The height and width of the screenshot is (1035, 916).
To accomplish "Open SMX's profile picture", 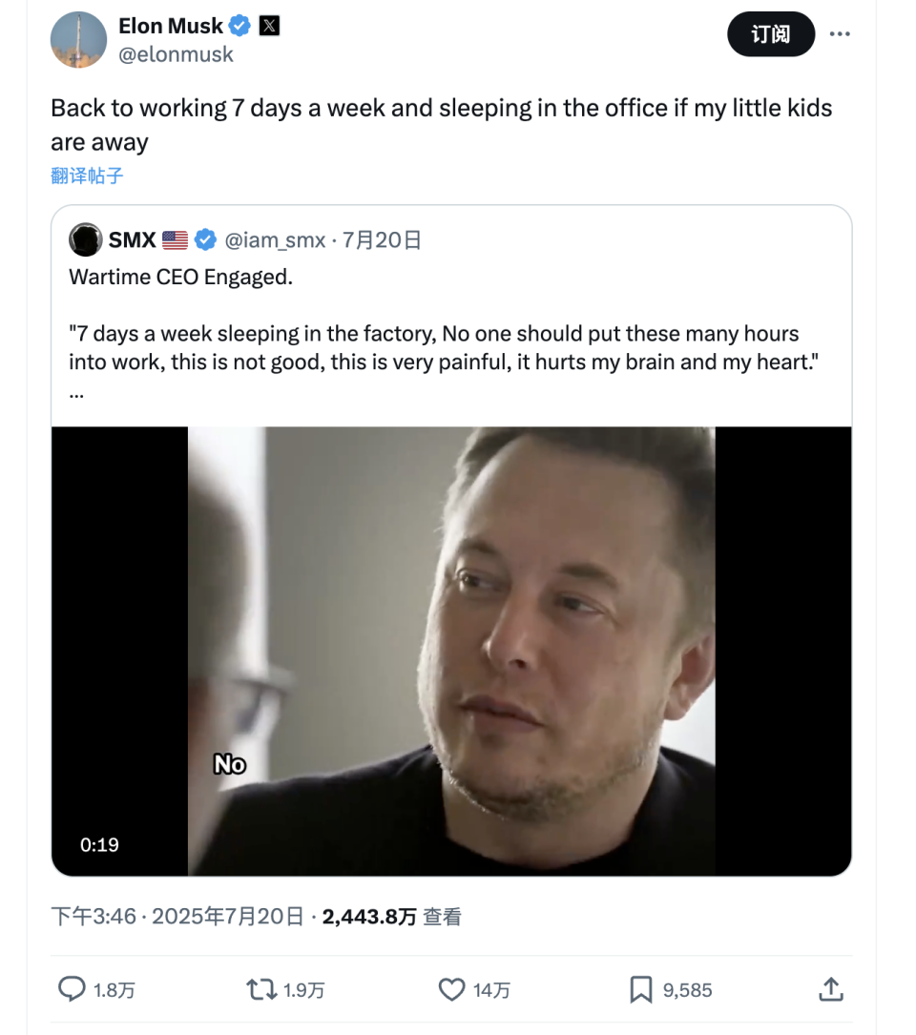I will point(86,239).
